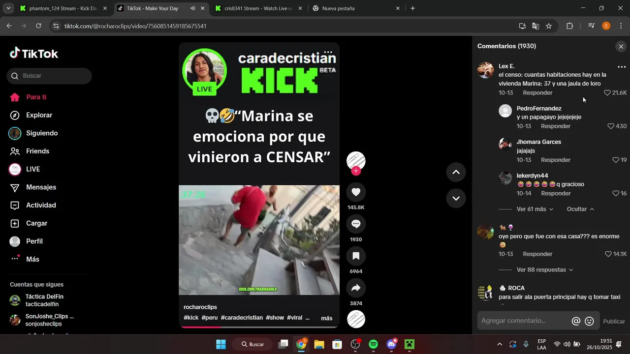Reply to Lex E. comment

tap(537, 93)
